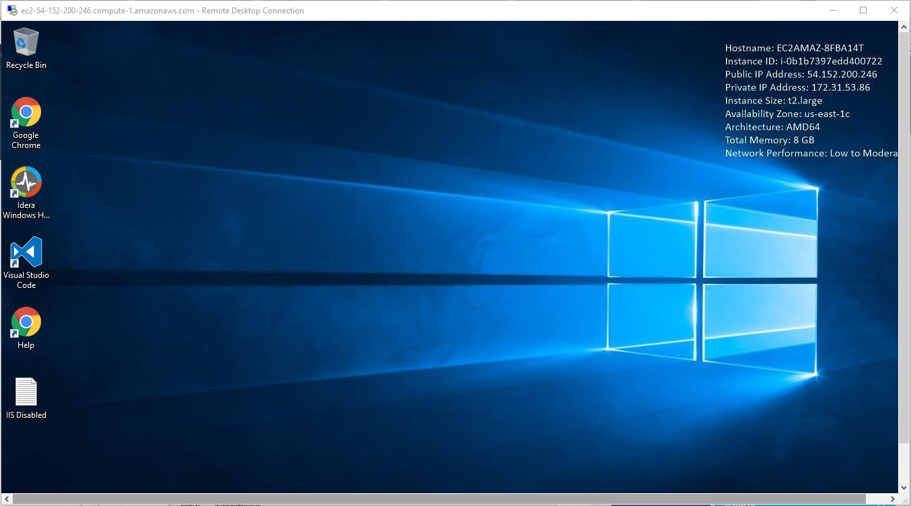The width and height of the screenshot is (911, 506).
Task: Click the Remote Desktop Connection title bar icon
Action: click(x=11, y=10)
